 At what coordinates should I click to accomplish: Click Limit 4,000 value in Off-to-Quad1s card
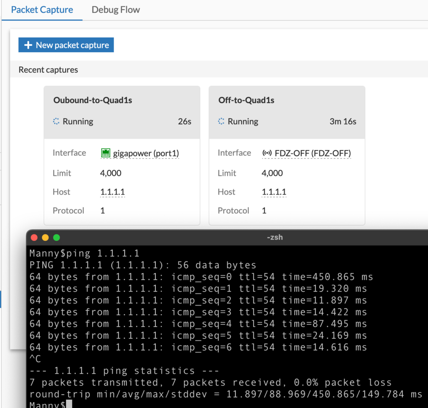point(272,173)
